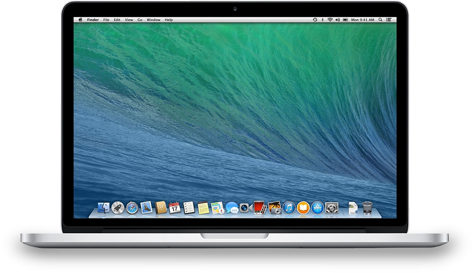This screenshot has width=473, height=273.
Task: Open the View menu
Action: coord(129,20)
